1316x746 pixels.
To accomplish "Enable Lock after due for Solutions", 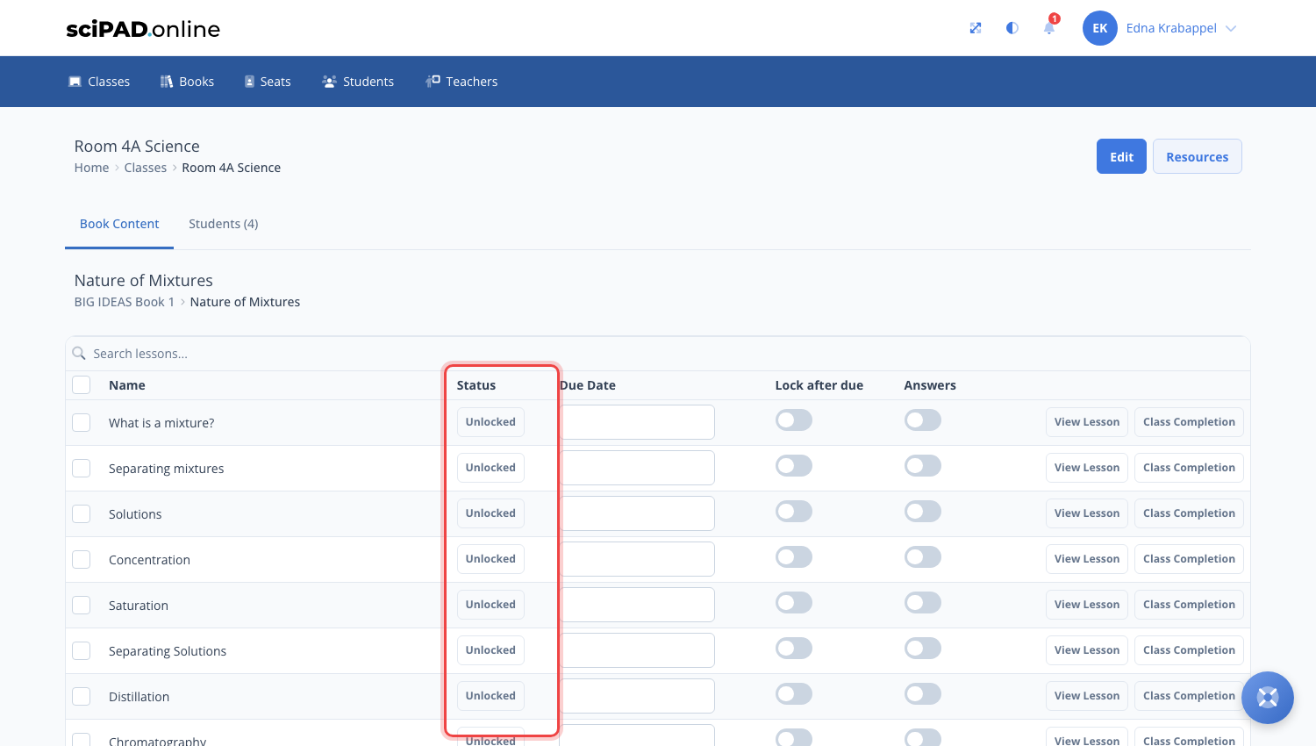I will pos(794,512).
